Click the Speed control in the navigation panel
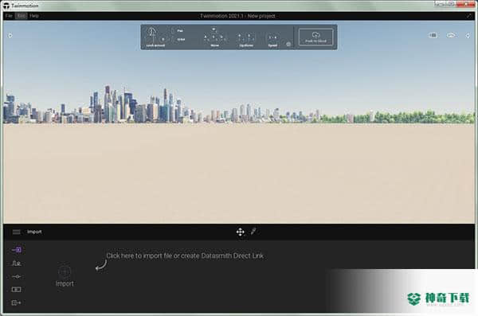Viewport: 478px width, 316px height. tap(272, 41)
